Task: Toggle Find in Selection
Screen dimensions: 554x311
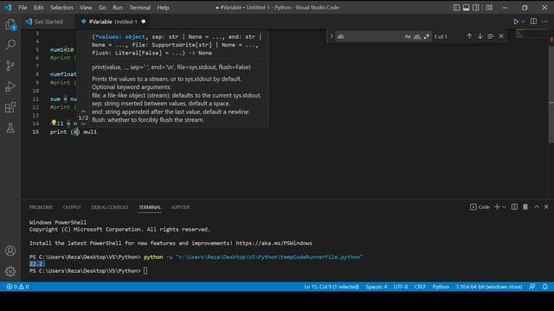Action: (491, 36)
